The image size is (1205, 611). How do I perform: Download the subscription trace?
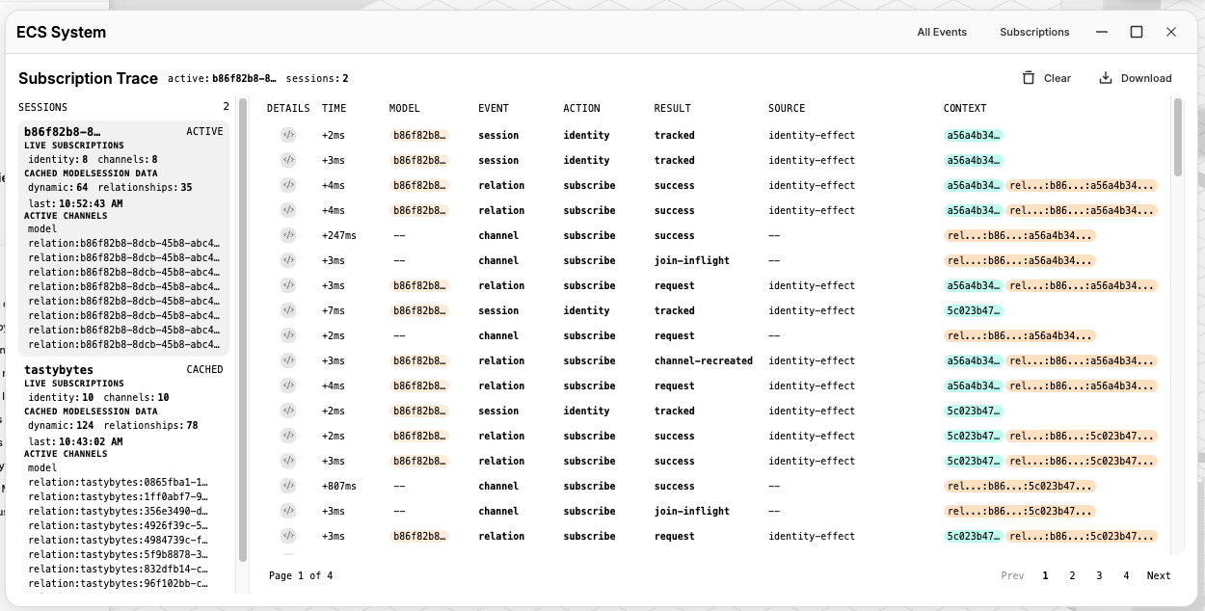pos(1136,78)
